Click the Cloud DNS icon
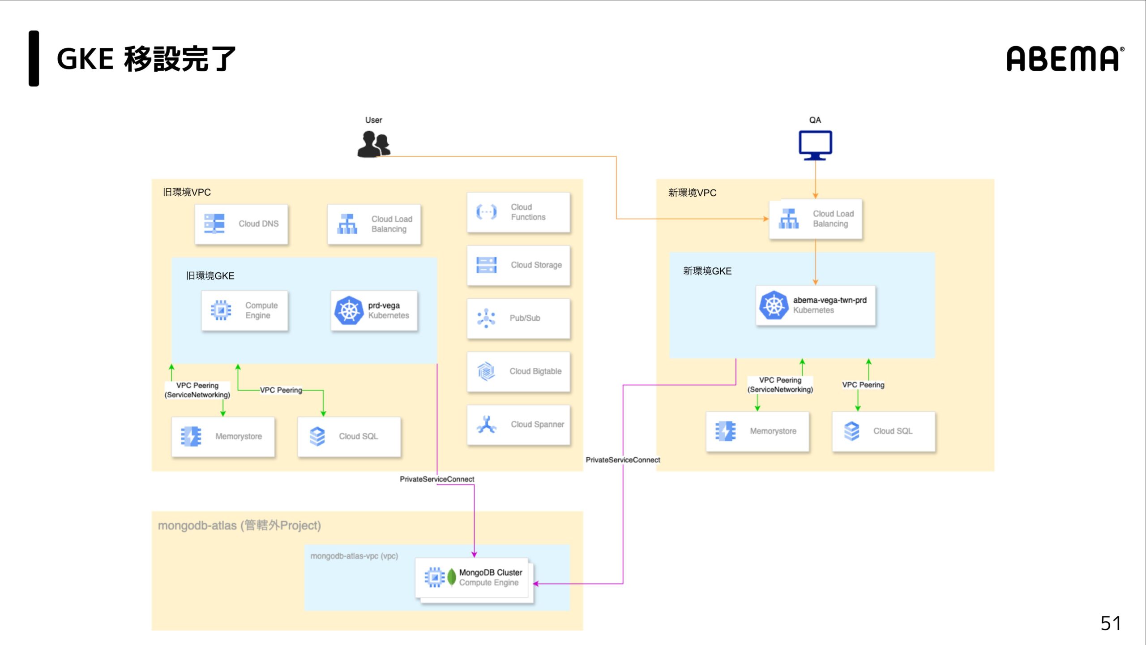The width and height of the screenshot is (1146, 645). [x=214, y=224]
